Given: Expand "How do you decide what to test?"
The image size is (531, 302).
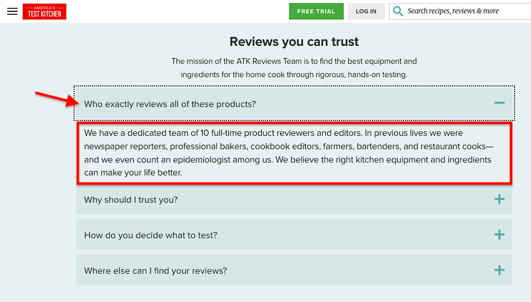Looking at the screenshot, I should tap(151, 235).
